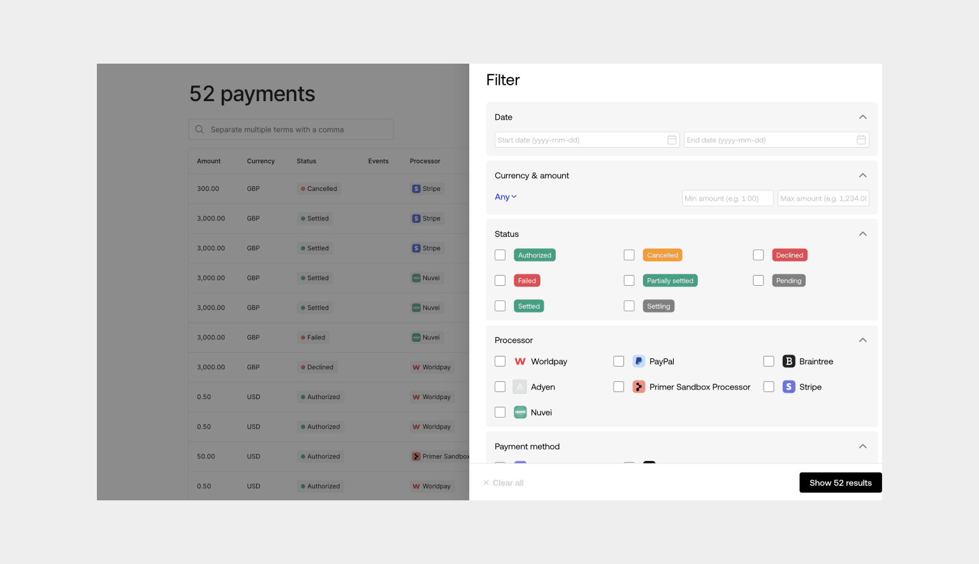Viewport: 979px width, 564px height.
Task: Check the Partially settled checkbox
Action: point(629,281)
